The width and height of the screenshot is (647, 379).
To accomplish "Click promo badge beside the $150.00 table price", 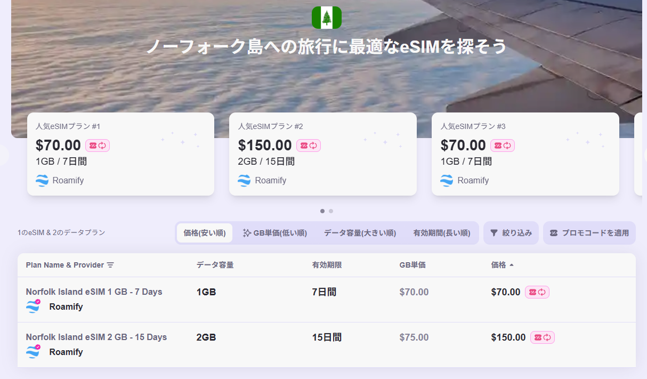I will click(x=543, y=337).
